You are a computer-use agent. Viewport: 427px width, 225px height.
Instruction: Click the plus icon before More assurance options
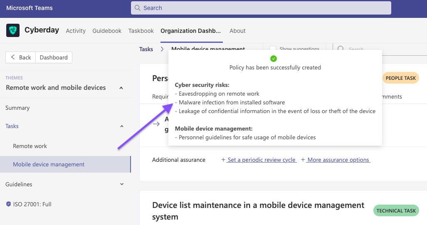point(303,160)
